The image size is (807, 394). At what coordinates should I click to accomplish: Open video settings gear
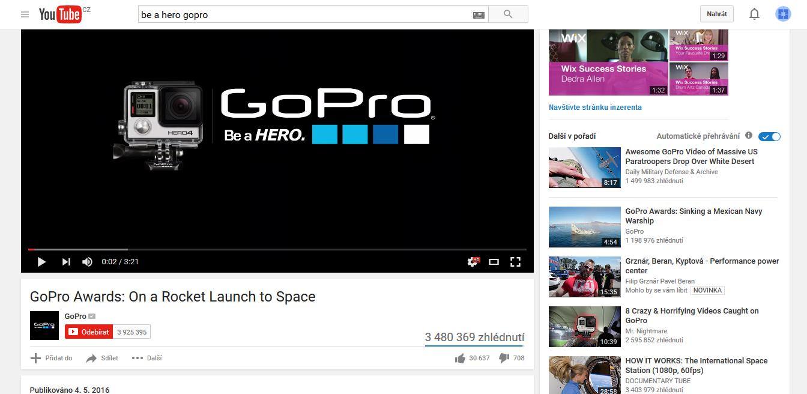[473, 262]
